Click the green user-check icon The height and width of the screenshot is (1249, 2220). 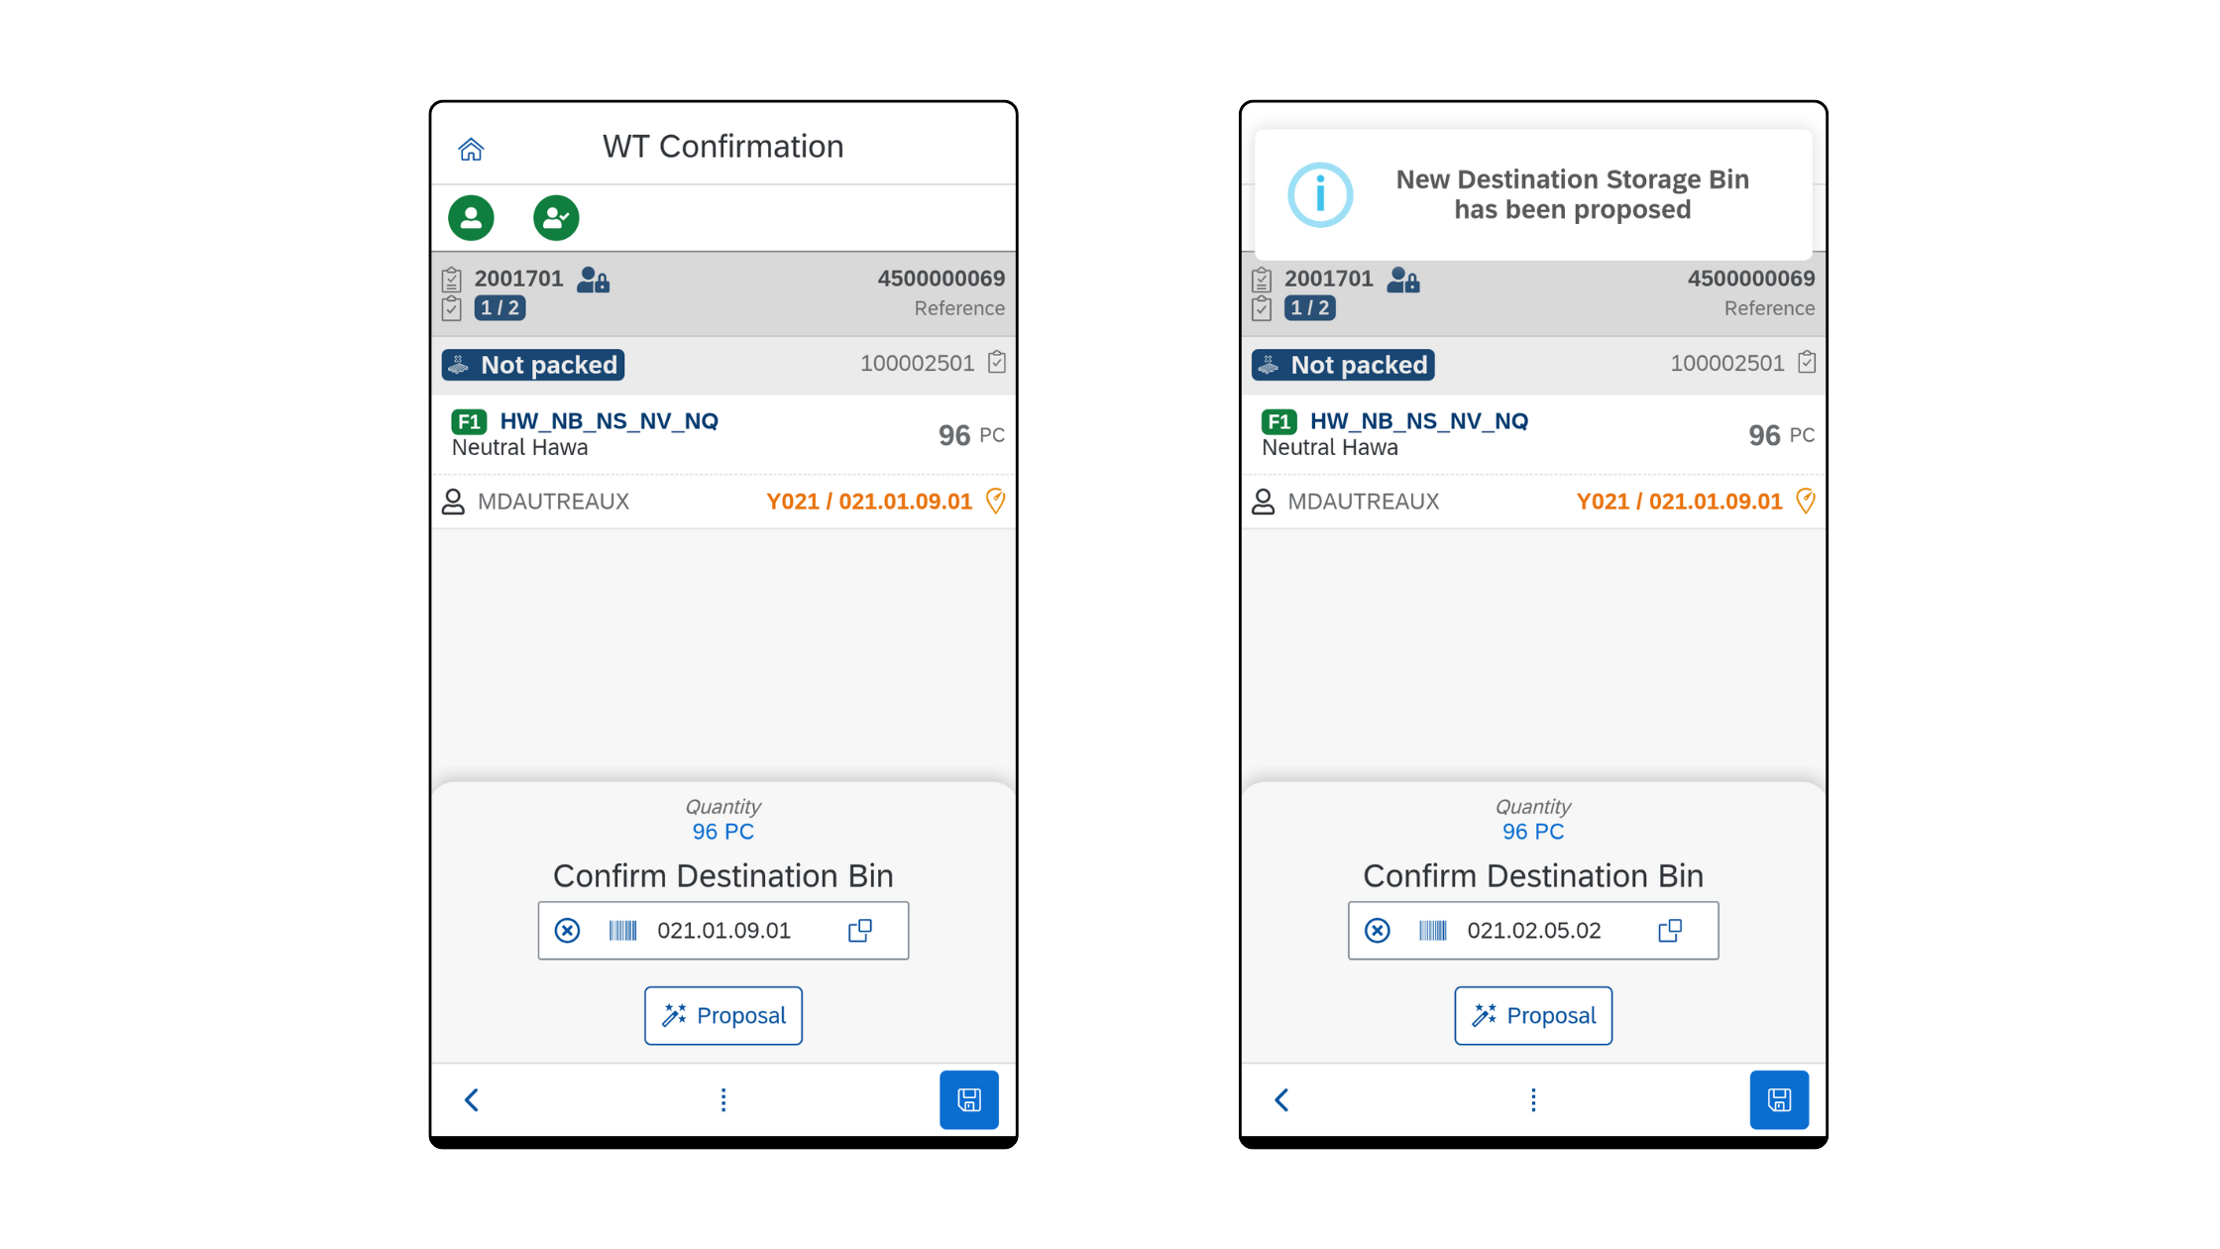coord(556,217)
